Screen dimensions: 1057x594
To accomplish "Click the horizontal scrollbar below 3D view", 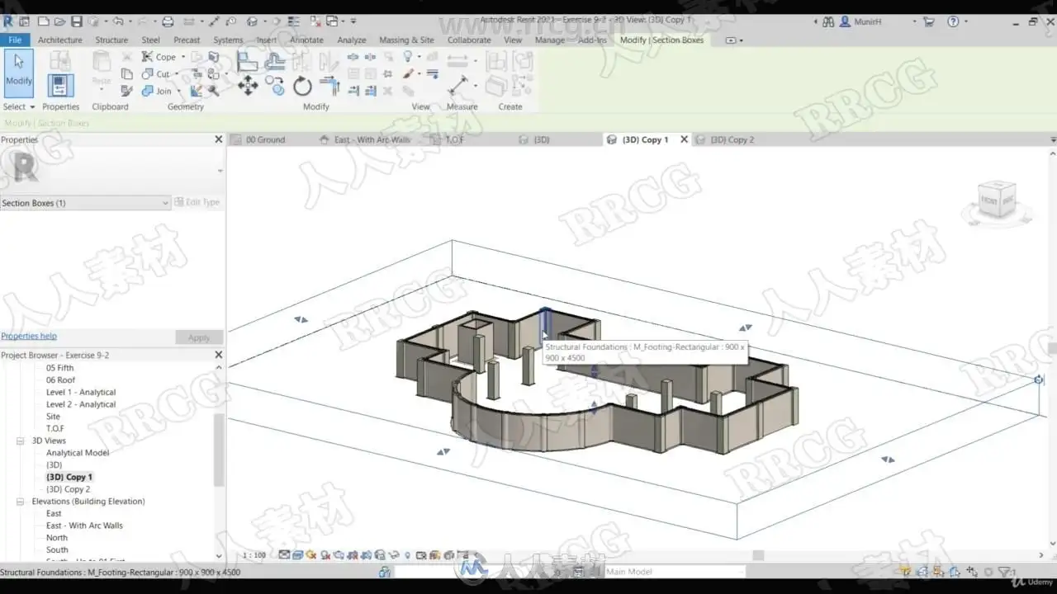I will tap(758, 555).
